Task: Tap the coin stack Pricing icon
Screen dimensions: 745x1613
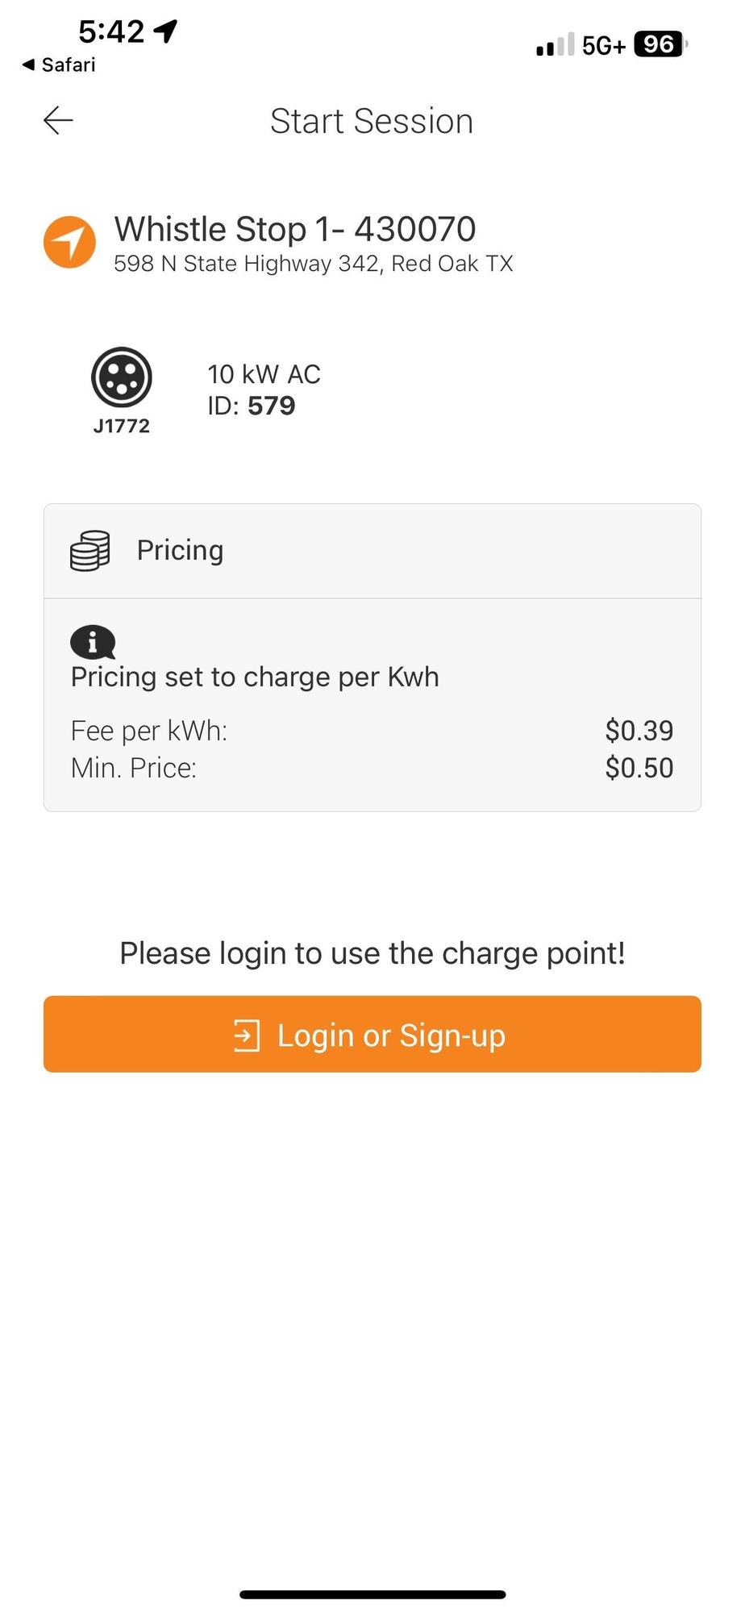Action: point(90,551)
